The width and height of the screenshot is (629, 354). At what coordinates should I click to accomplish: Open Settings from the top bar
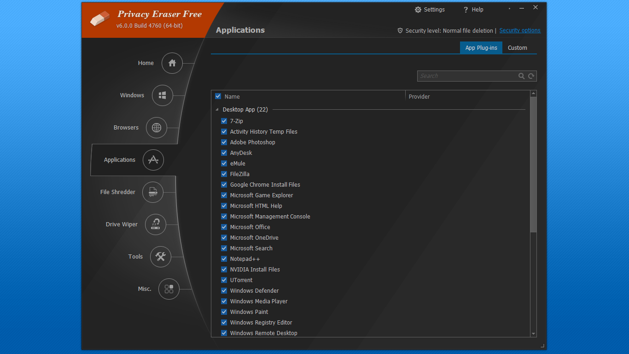coord(429,9)
